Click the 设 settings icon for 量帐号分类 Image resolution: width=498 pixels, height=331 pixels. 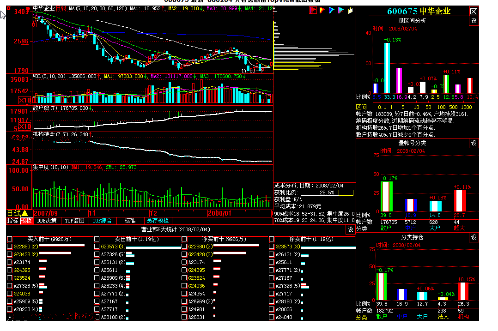click(x=474, y=143)
